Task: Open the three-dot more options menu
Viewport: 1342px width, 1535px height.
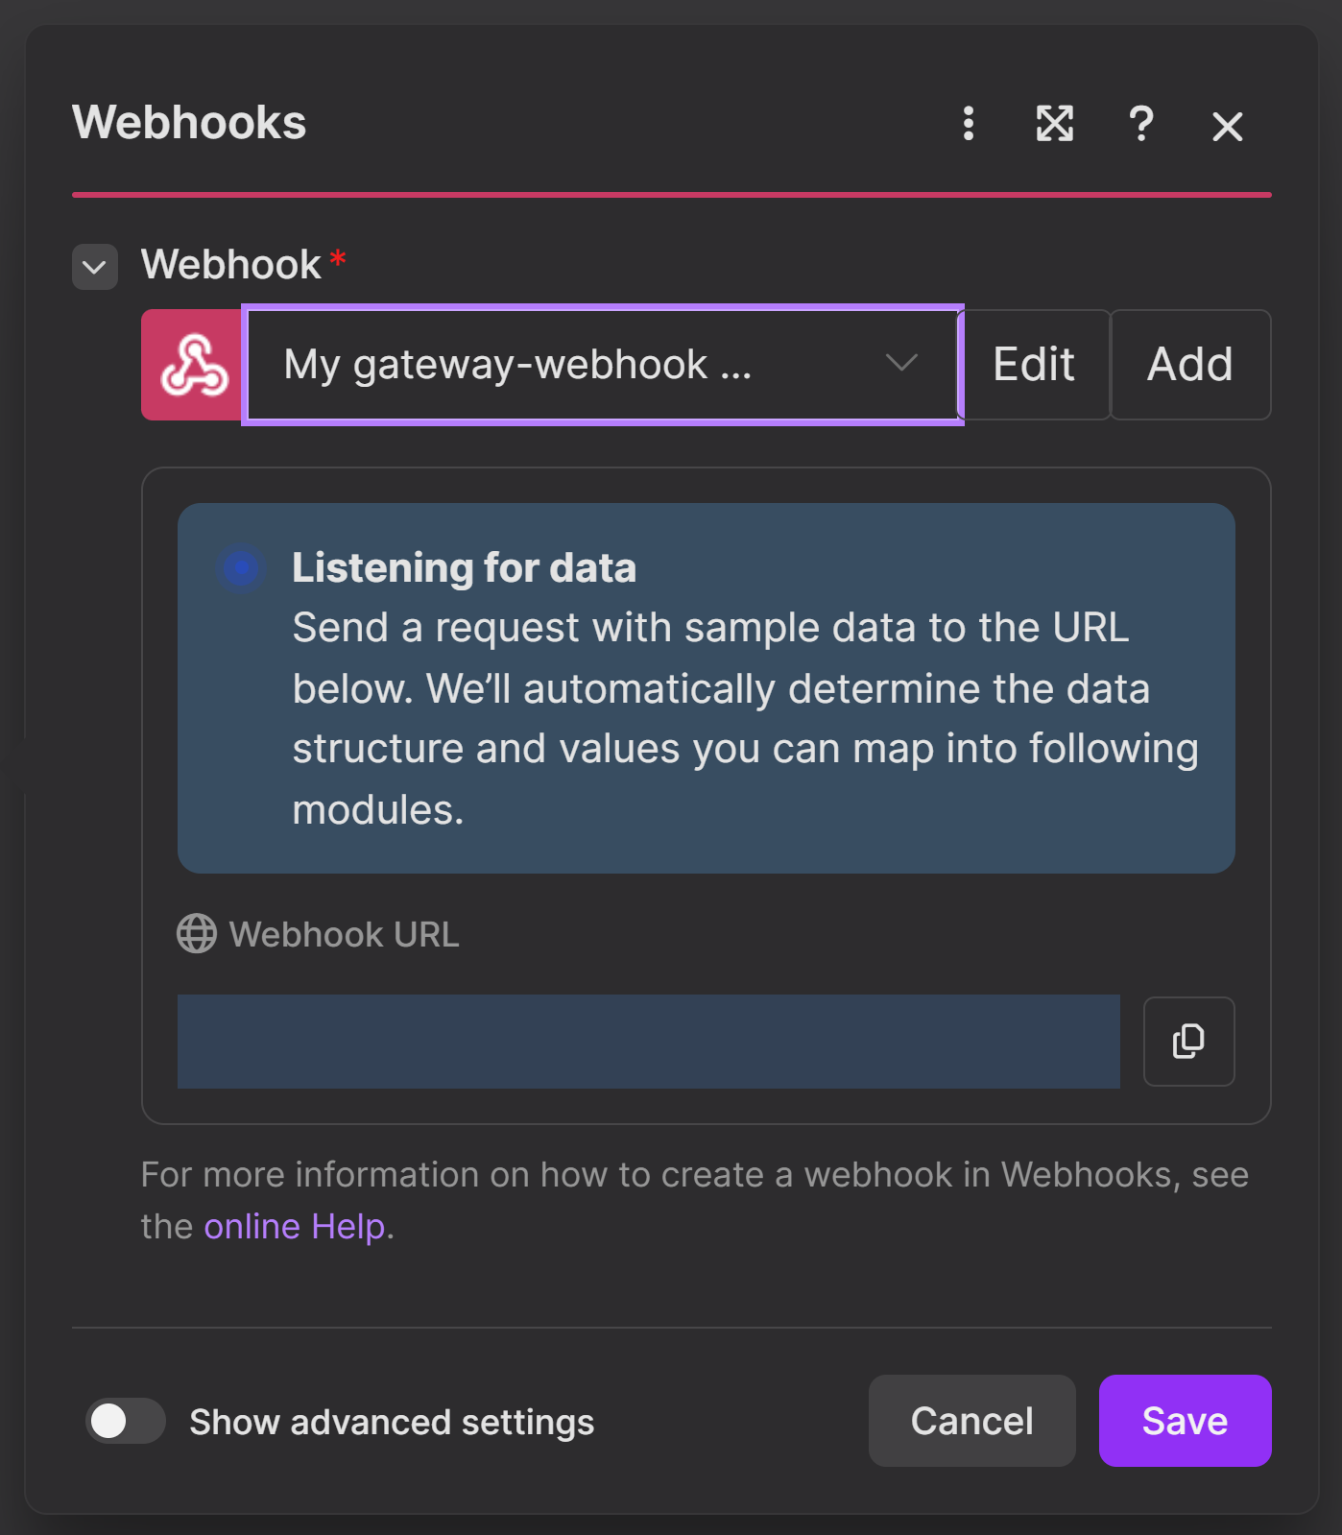Action: (969, 124)
